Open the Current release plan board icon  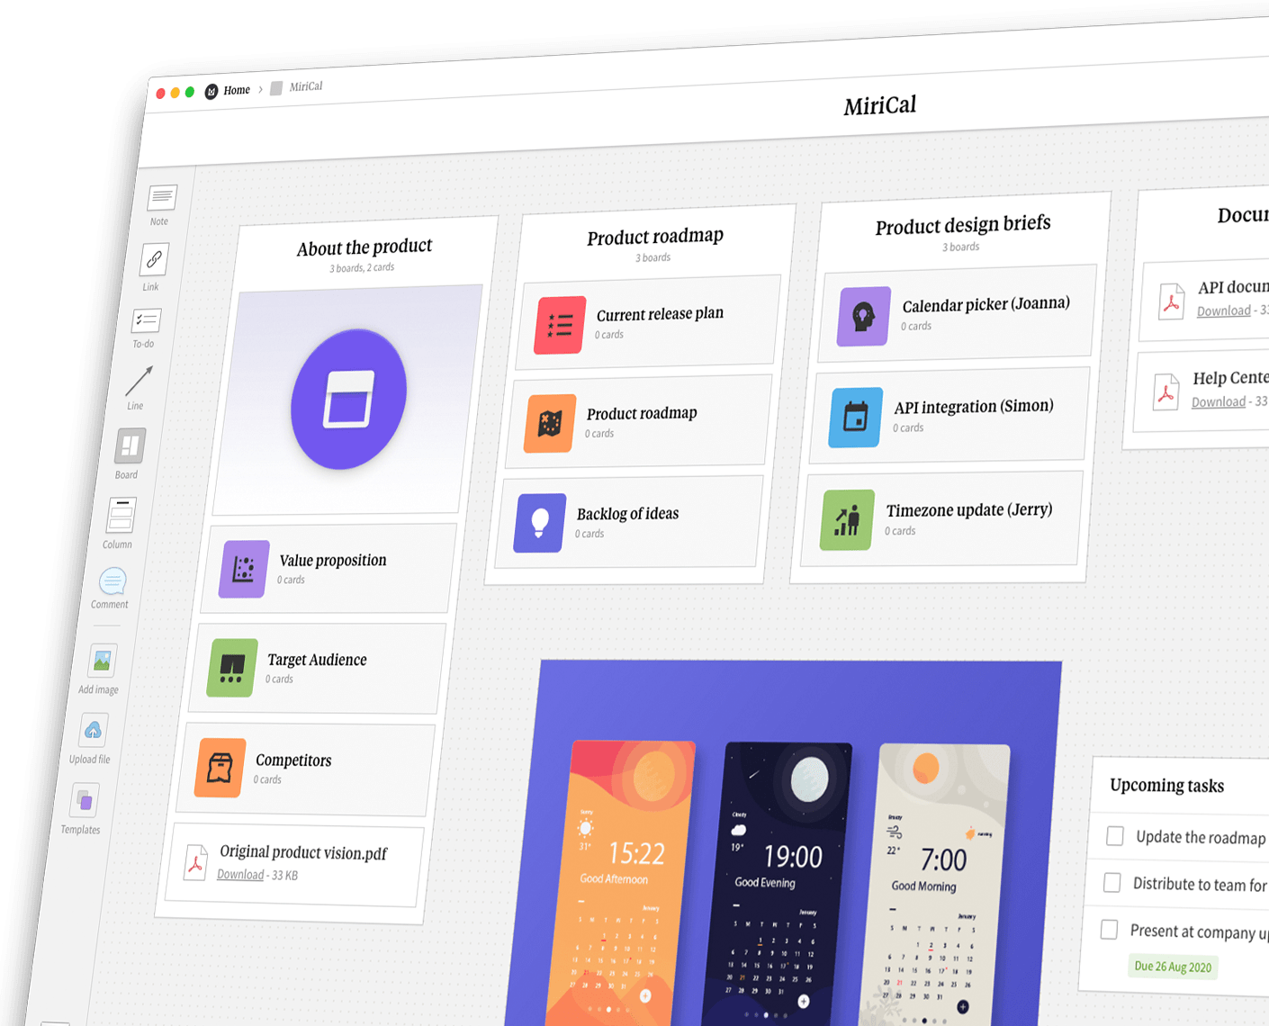tap(560, 325)
